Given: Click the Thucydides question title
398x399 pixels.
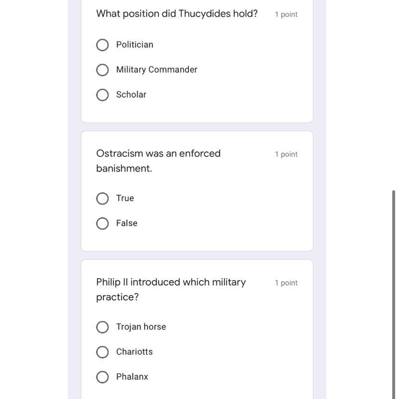Looking at the screenshot, I should pos(177,14).
